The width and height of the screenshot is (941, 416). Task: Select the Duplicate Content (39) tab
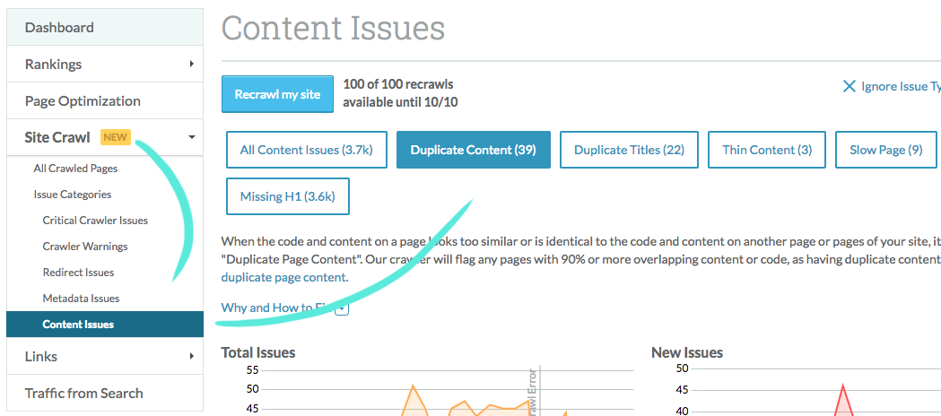coord(473,150)
